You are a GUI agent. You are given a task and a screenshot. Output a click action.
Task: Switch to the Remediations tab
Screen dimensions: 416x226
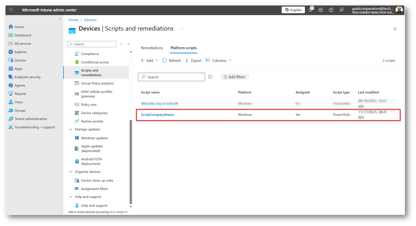point(152,48)
